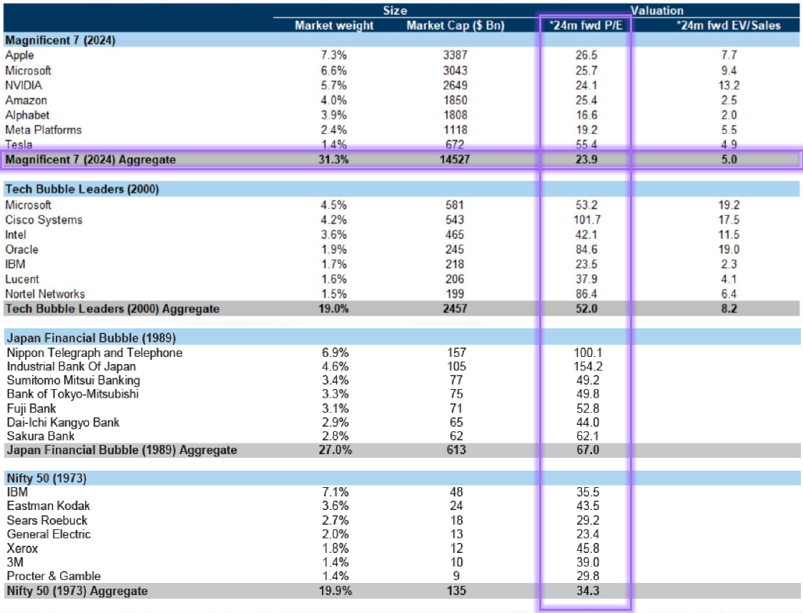The width and height of the screenshot is (803, 613).
Task: Click the 'Valuation' group header
Action: click(x=657, y=11)
